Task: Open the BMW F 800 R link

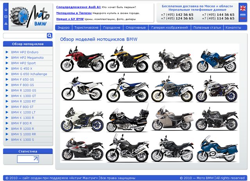Action: pos(21,123)
